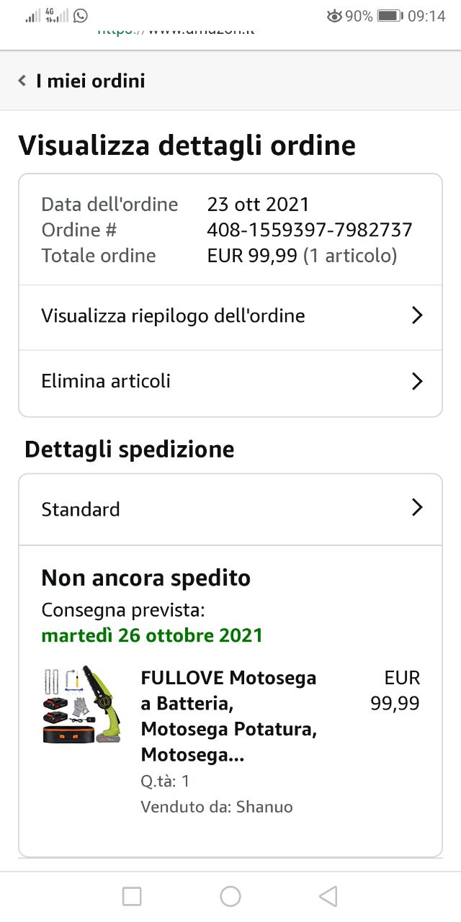Expand Visualizza riepilogo dell'ordine chevron

coord(416,315)
